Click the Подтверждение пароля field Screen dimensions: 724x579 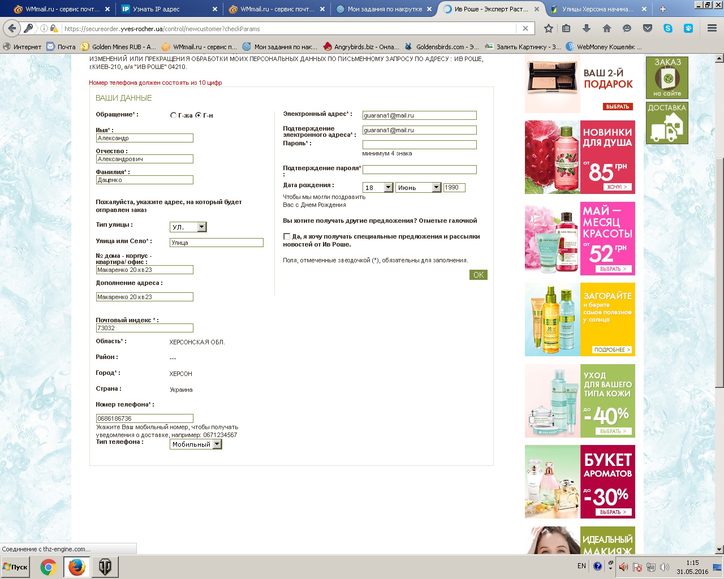coord(420,170)
